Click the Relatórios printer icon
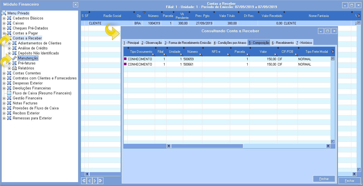 14,68
